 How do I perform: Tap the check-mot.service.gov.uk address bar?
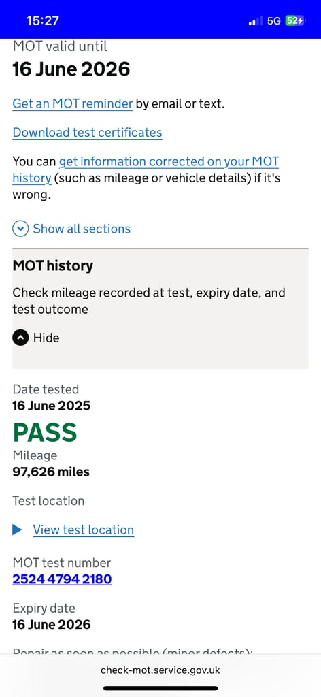160,670
